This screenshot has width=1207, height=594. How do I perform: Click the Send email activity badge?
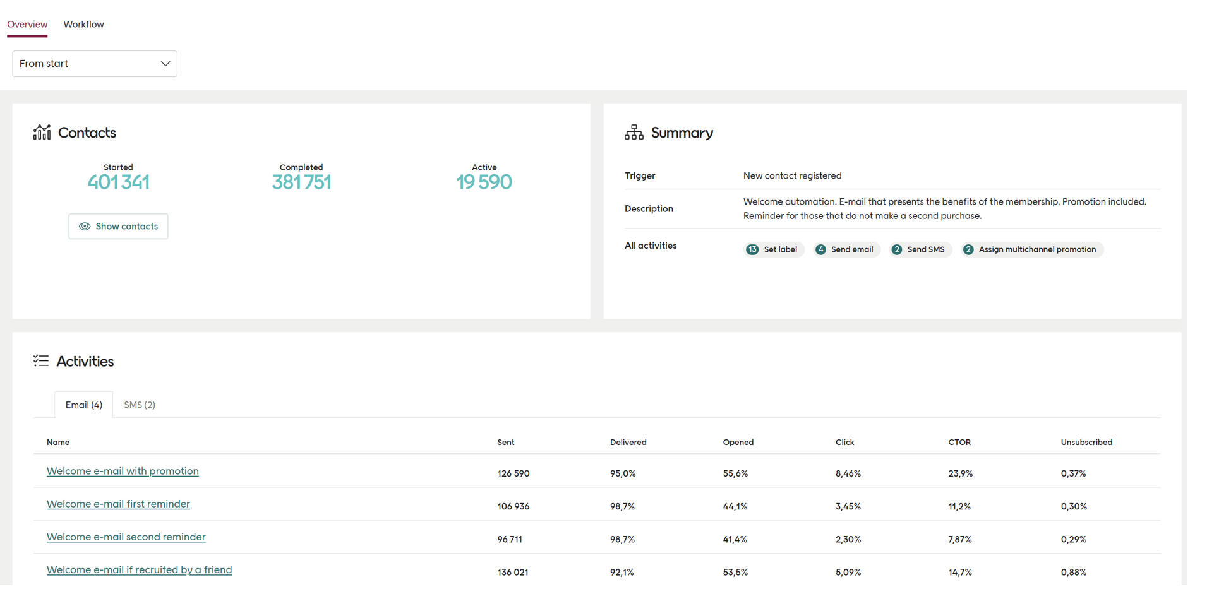point(846,249)
